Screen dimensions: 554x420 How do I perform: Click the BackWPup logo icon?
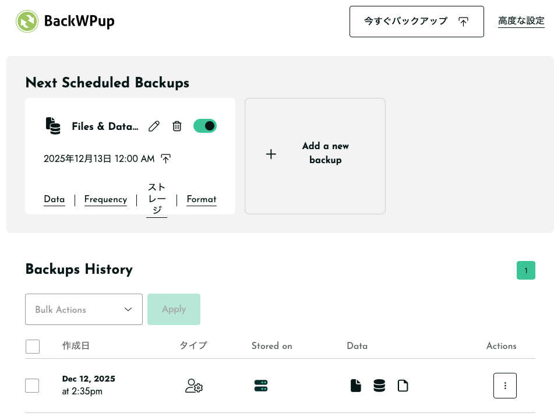(27, 22)
